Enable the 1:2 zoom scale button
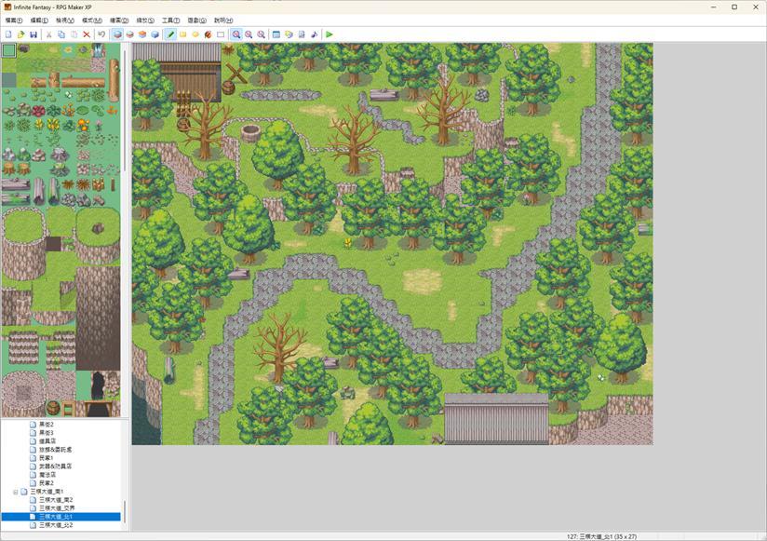767x541 pixels. coord(249,34)
